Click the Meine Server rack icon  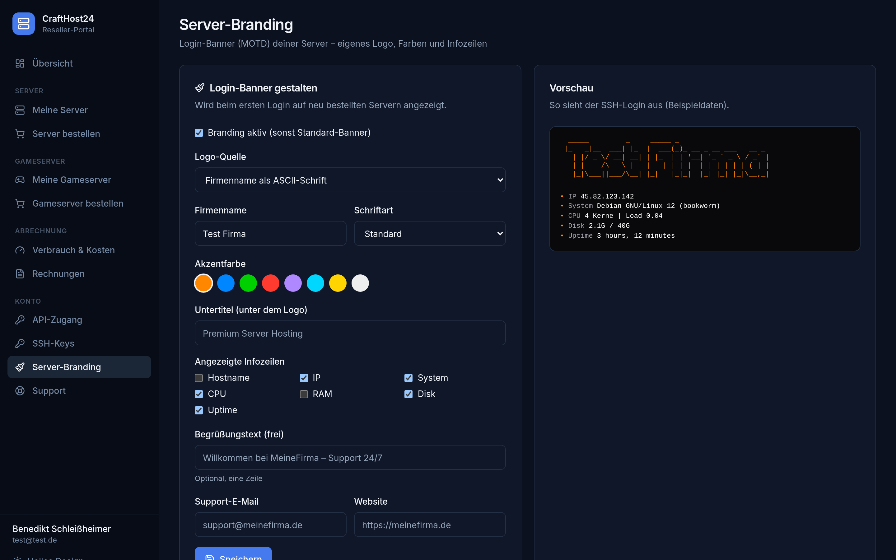pyautogui.click(x=20, y=110)
